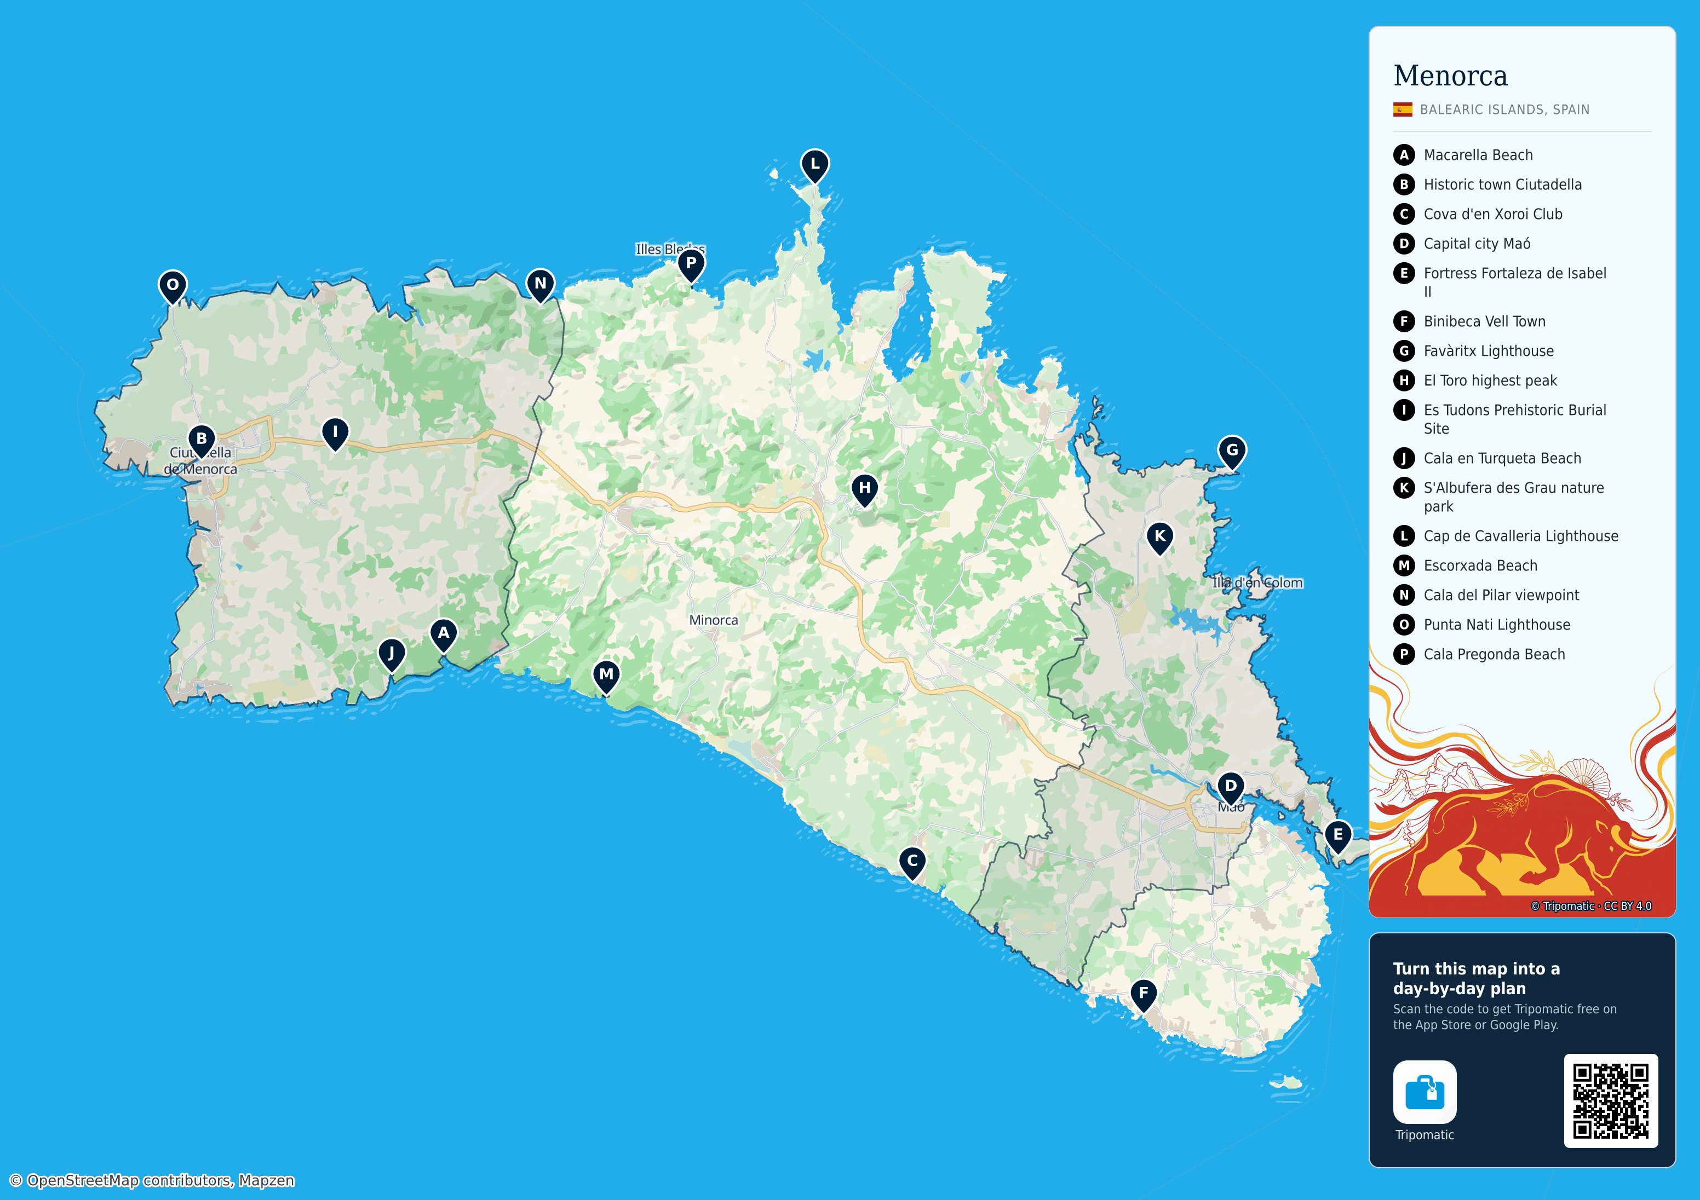Click the Tripomatic suitcase app icon

(x=1424, y=1092)
